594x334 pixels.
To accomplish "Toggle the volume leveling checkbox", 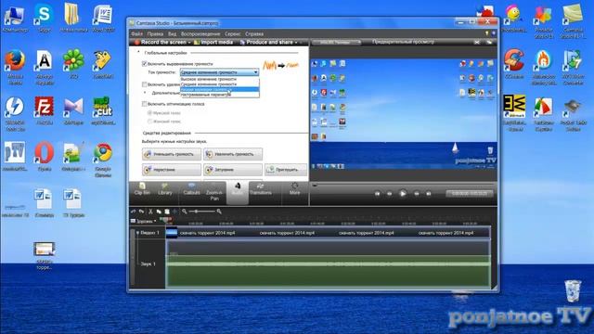I will (145, 64).
